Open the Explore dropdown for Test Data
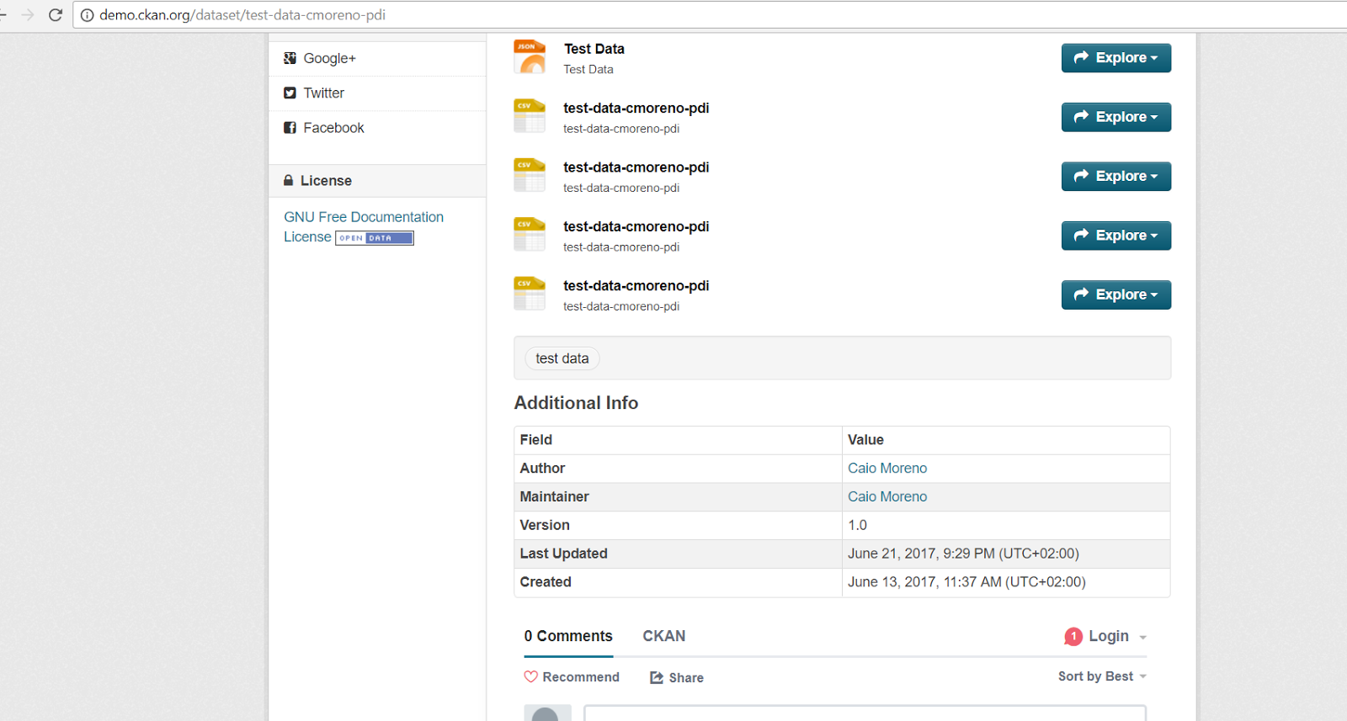Viewport: 1347px width, 721px height. pyautogui.click(x=1115, y=58)
